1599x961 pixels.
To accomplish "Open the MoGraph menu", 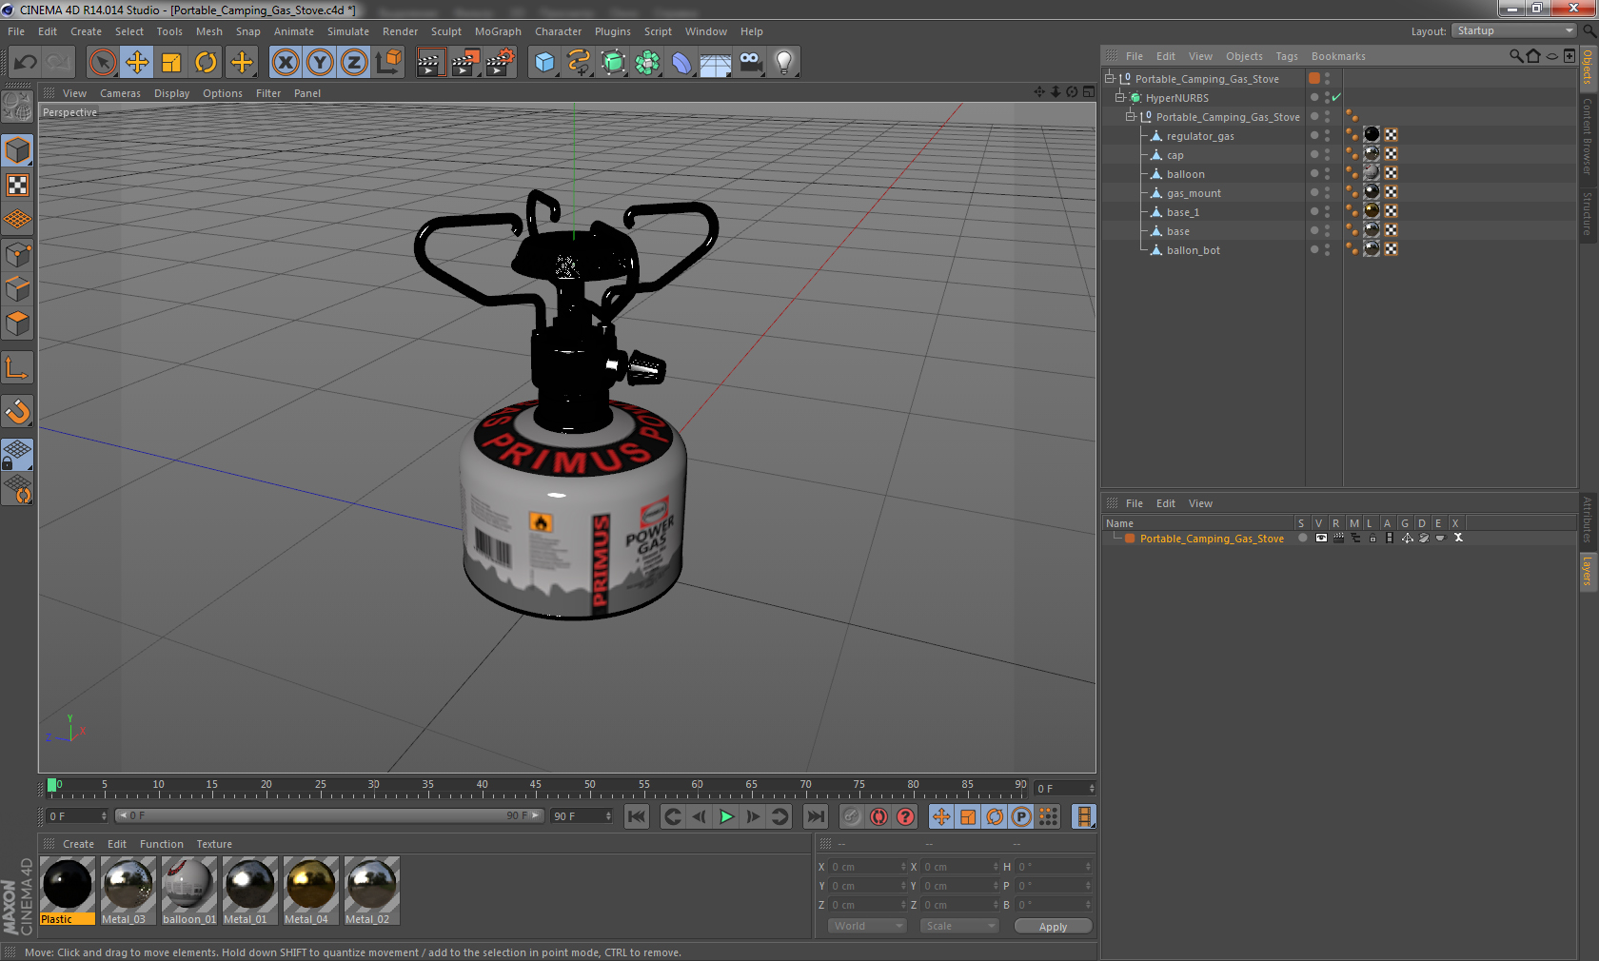I will pyautogui.click(x=498, y=31).
